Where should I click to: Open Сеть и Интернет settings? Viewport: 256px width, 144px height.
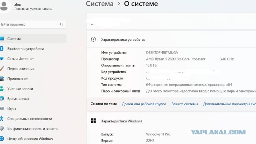[x=33, y=59]
